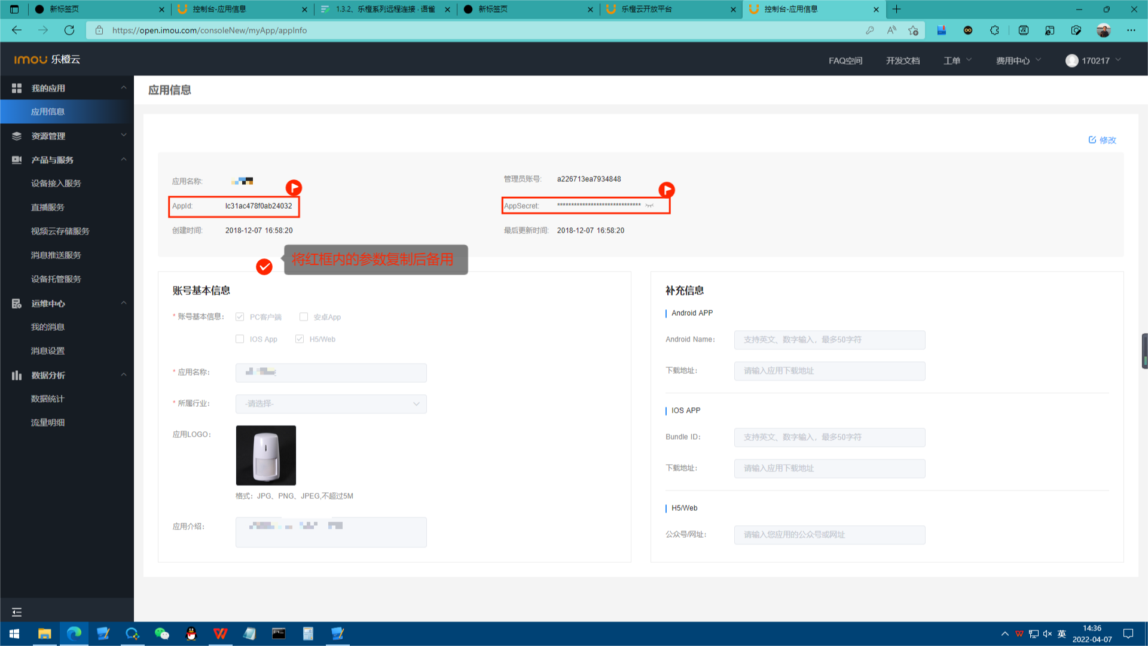
Task: Click the IOS APP 下载地址 field
Action: coord(830,468)
